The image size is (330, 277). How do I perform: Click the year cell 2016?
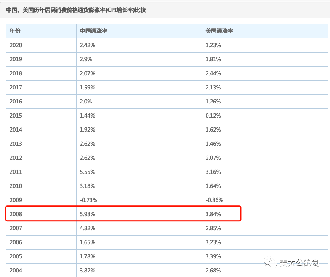click(16, 102)
